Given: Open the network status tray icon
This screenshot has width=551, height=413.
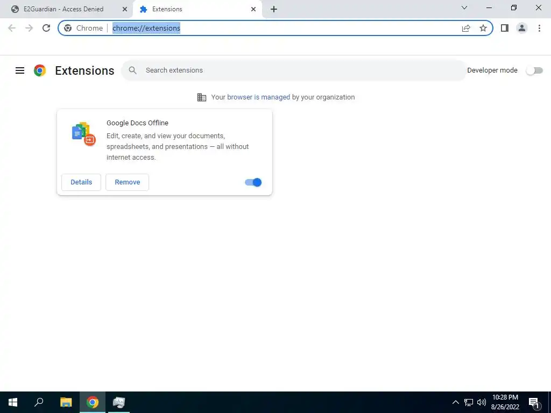Looking at the screenshot, I should 469,402.
